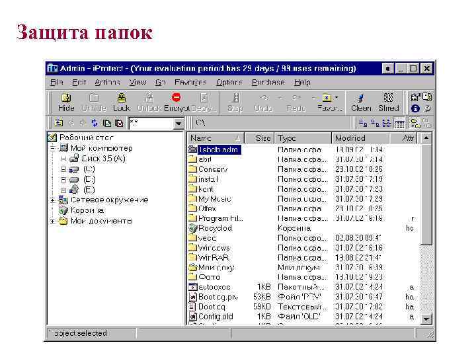
Task: Click the blue refresh arrows icon
Action: point(95,123)
